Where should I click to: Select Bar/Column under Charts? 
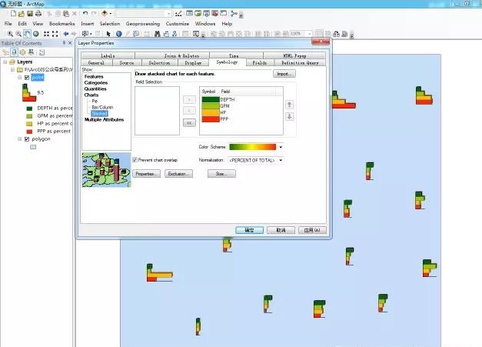[102, 107]
